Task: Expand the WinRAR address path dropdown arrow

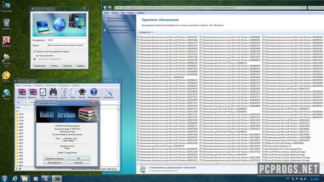Action: coord(118,102)
